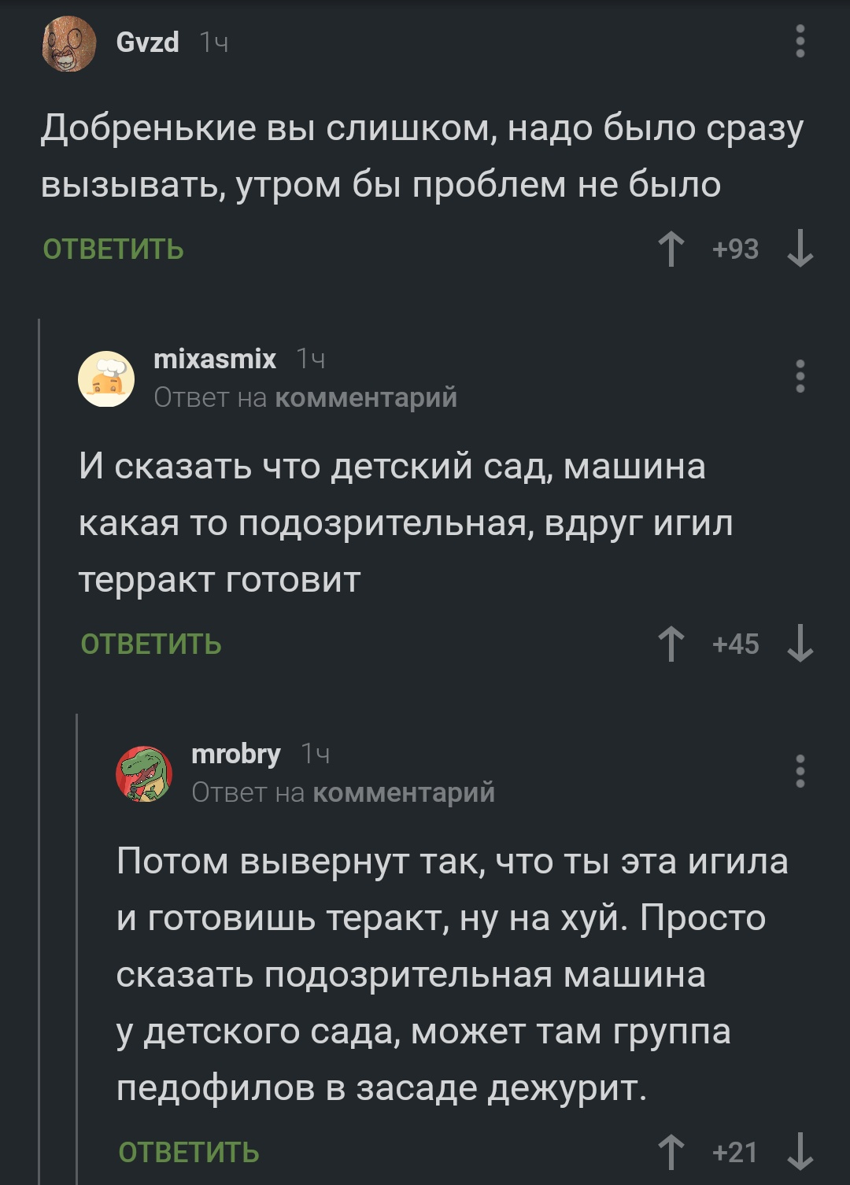Open the mrobry crocodile avatar
Image resolution: width=850 pixels, height=1185 pixels.
pos(144,773)
